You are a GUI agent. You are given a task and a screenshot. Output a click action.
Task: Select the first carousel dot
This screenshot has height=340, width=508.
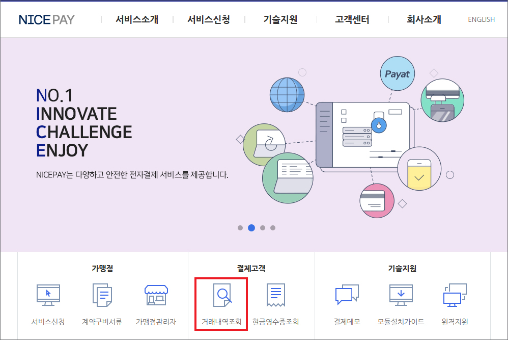pos(240,228)
